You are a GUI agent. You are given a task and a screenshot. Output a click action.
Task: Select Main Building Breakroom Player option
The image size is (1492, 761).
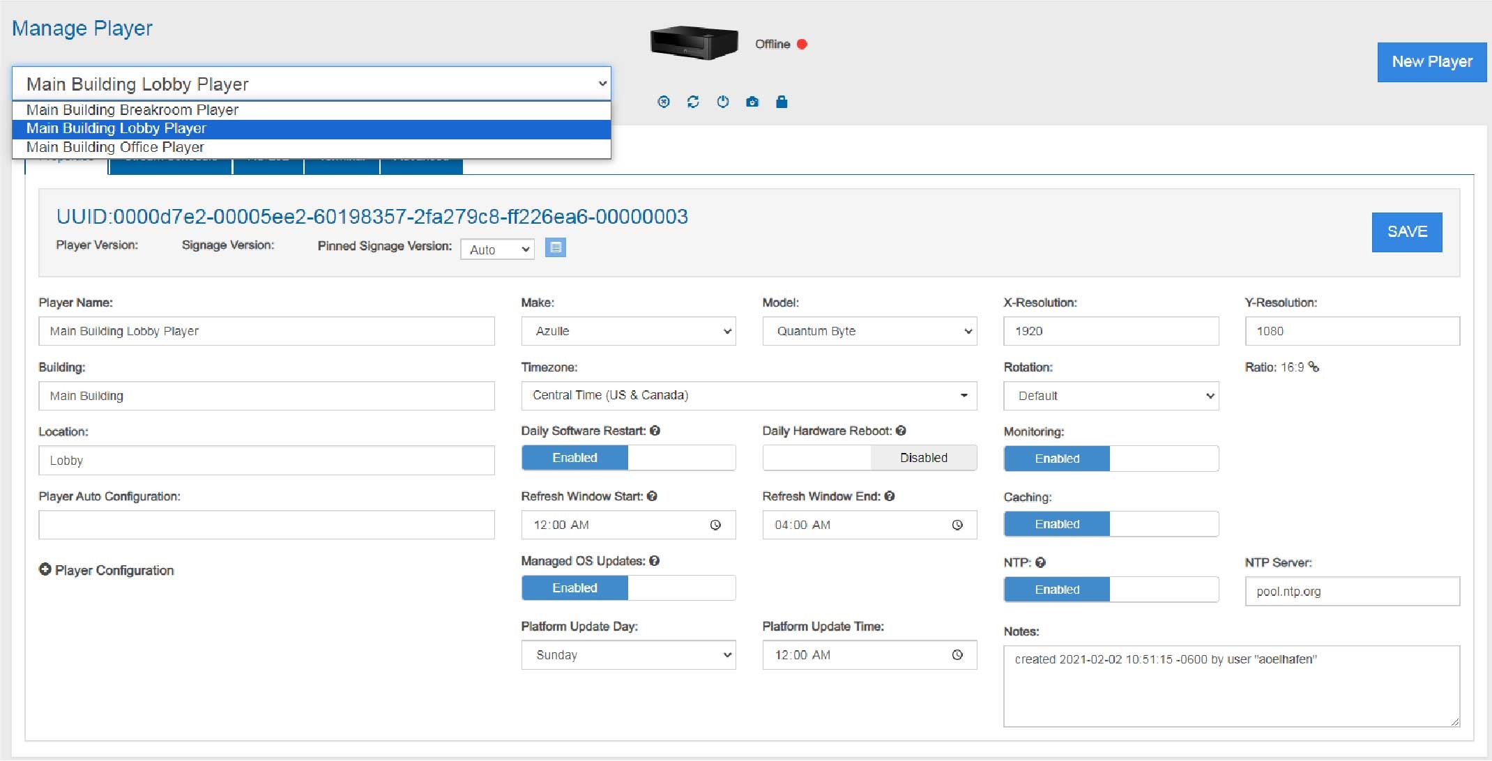[132, 110]
